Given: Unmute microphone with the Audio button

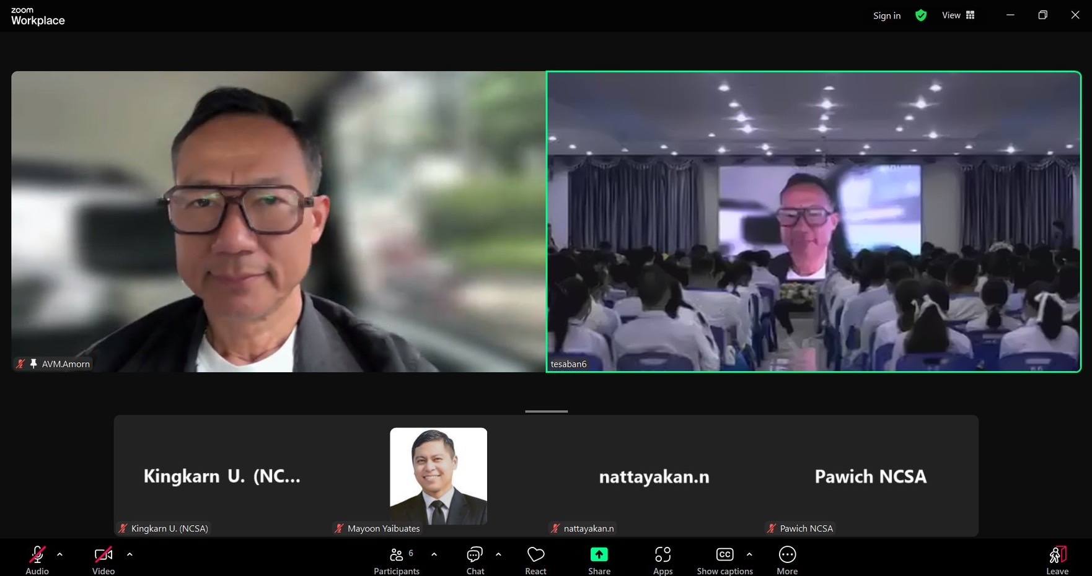Looking at the screenshot, I should [x=37, y=560].
